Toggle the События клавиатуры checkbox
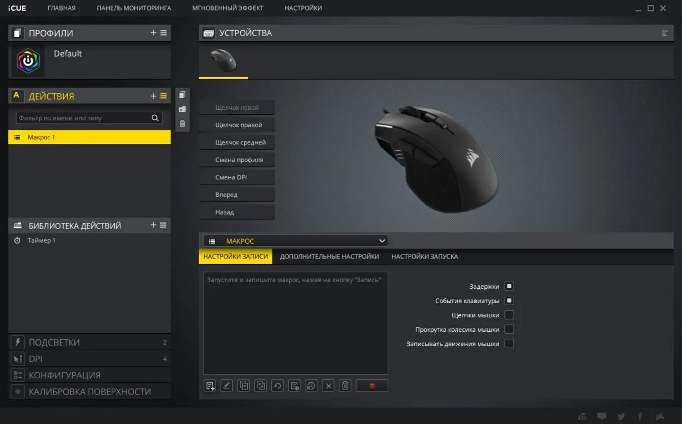Screen dimensions: 682x424 coord(509,301)
